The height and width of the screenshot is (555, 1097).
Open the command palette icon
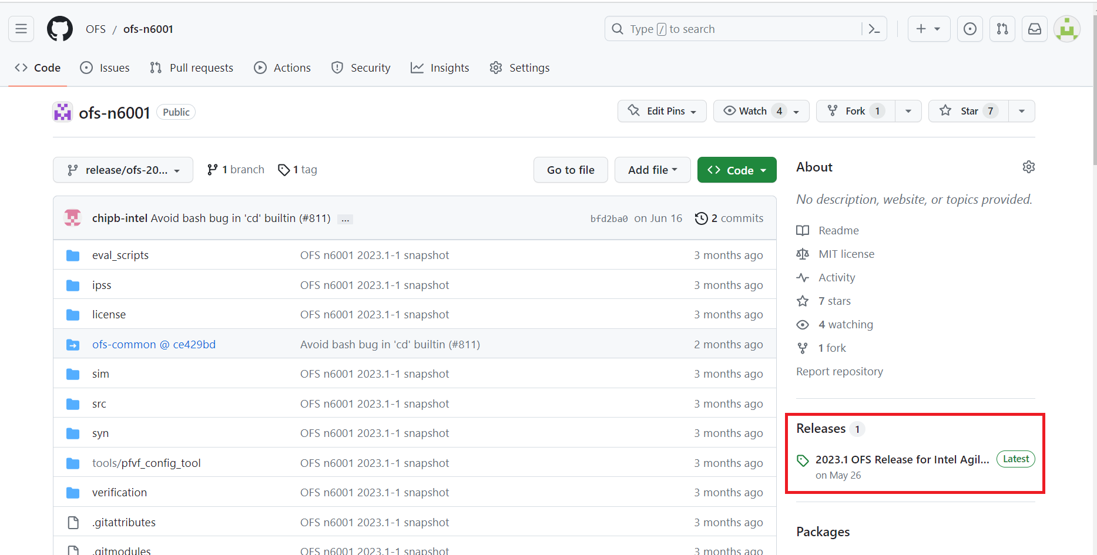pyautogui.click(x=874, y=29)
